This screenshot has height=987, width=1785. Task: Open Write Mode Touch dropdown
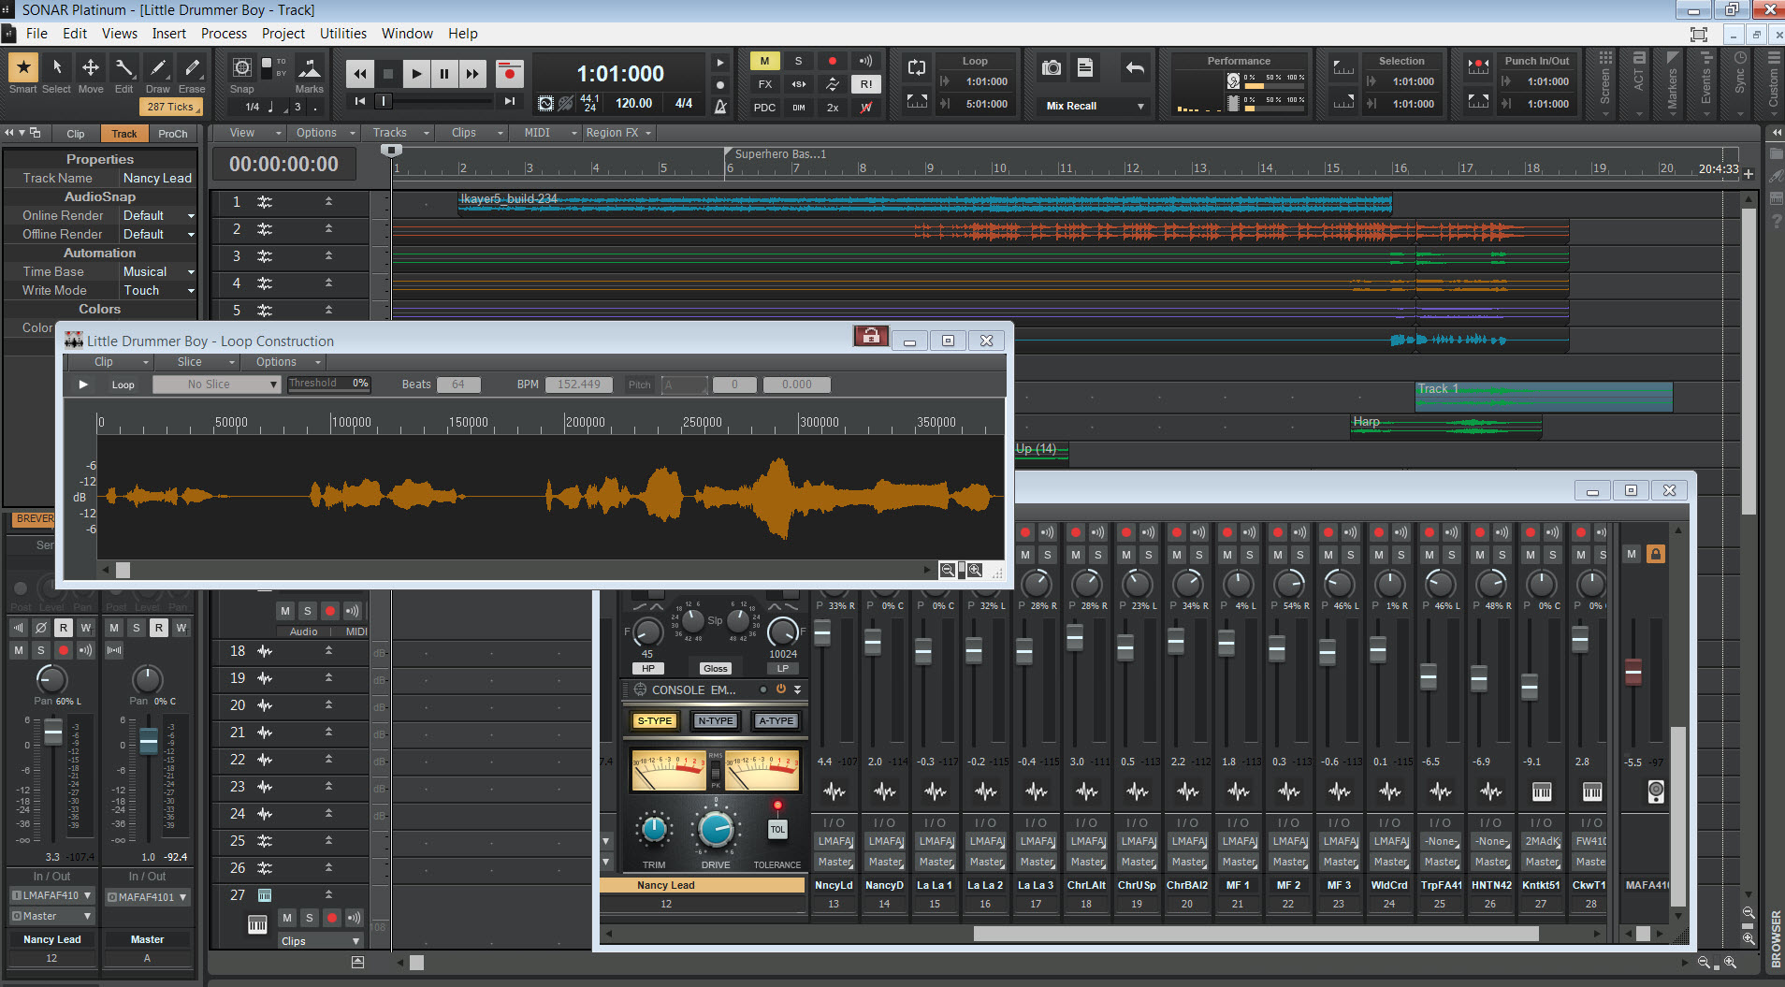point(158,290)
